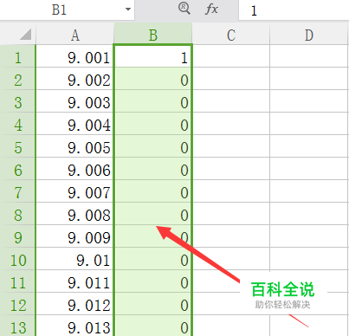Click the formula bar input showing 1
Viewport: 349px width, 336px height.
[294, 10]
